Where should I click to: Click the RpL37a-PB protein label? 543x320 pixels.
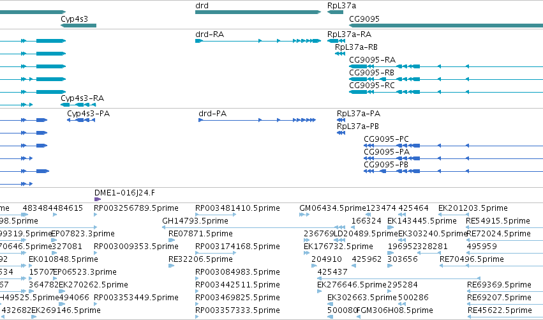(x=358, y=126)
